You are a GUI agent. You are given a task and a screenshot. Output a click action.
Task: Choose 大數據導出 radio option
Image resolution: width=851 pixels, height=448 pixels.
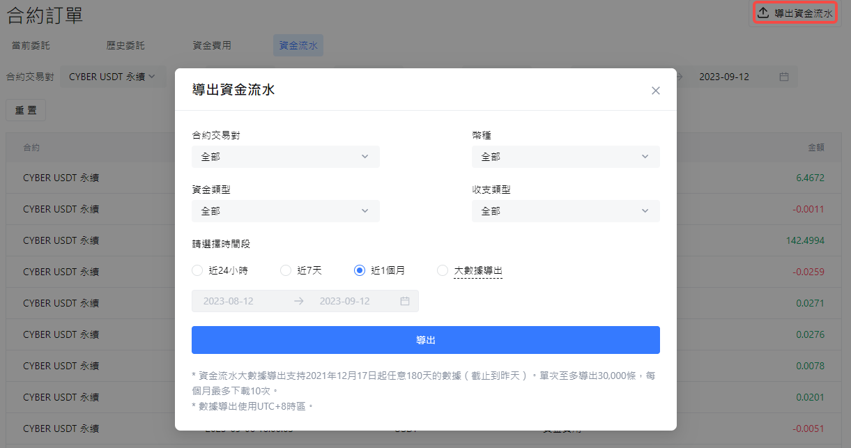[443, 270]
